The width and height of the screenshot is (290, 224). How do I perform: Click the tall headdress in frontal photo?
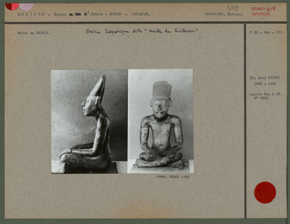[162, 90]
